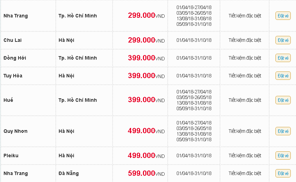Select Đặt vé on the Tuy Hòa row
Viewport: 296px width, 182px height.
[x=283, y=76]
